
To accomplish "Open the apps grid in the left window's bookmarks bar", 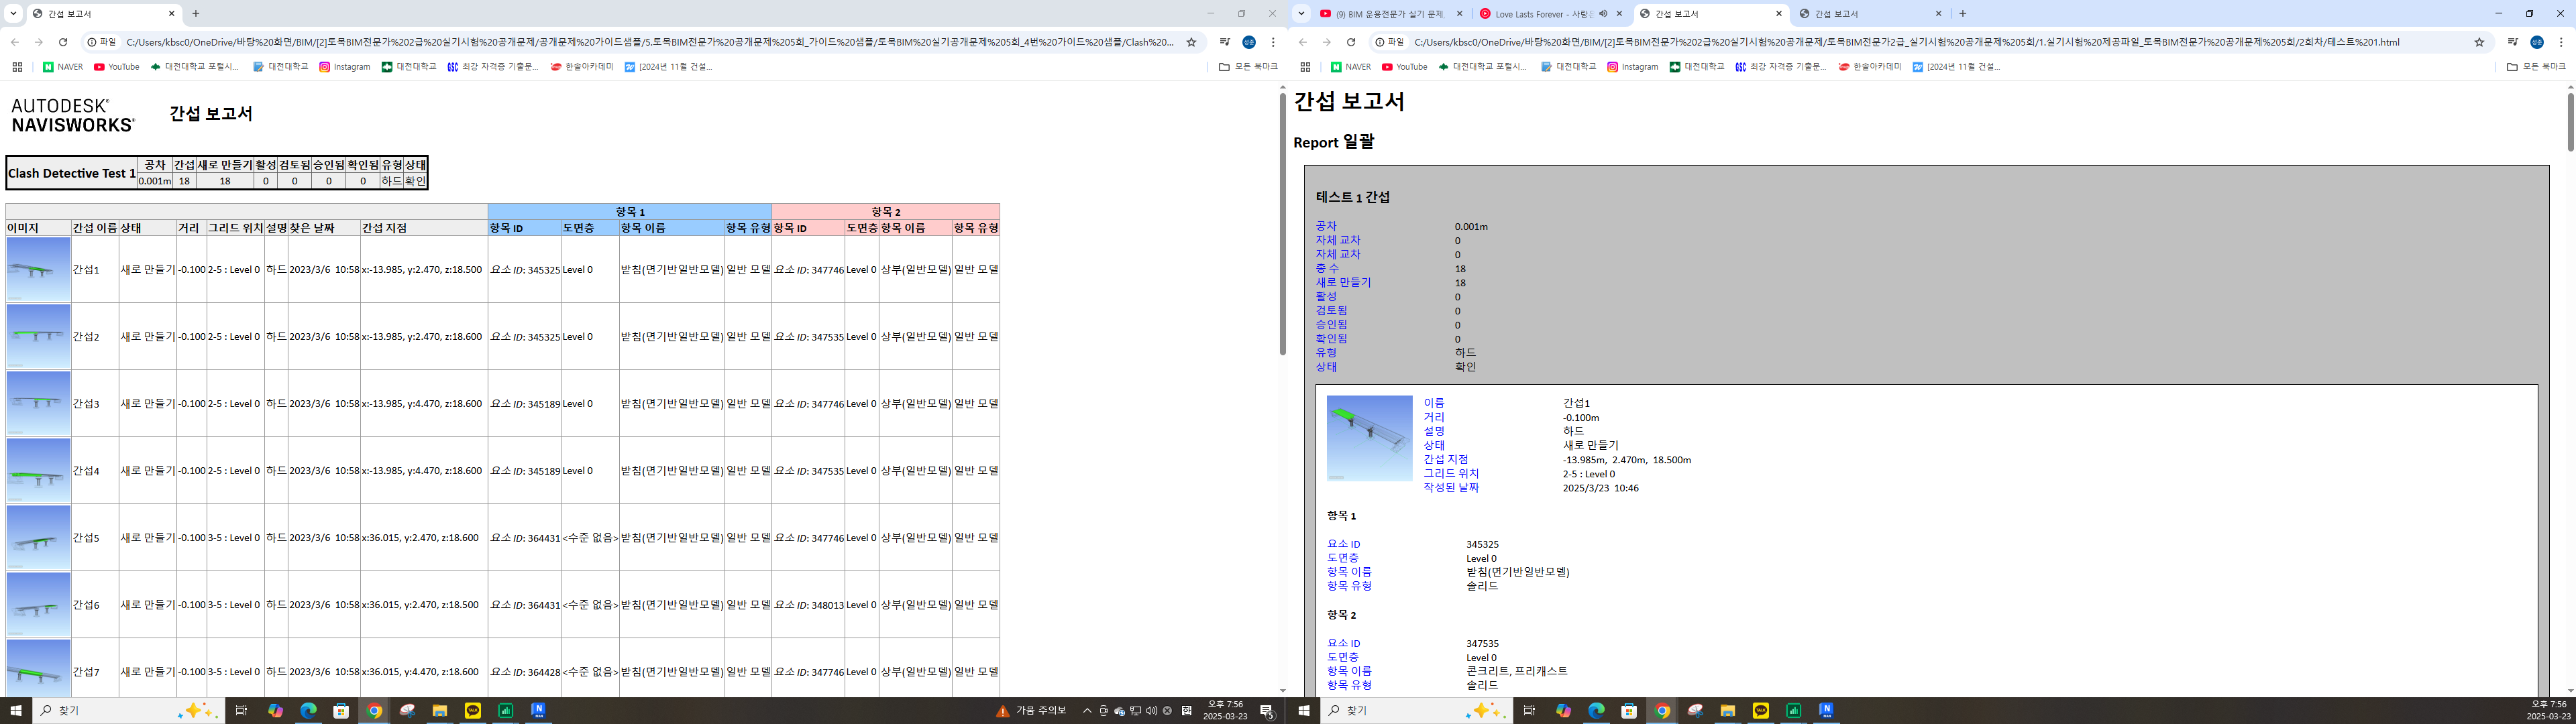I will pyautogui.click(x=17, y=67).
